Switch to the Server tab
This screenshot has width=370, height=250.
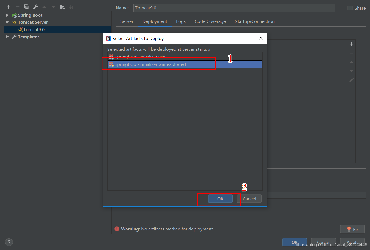click(x=127, y=21)
